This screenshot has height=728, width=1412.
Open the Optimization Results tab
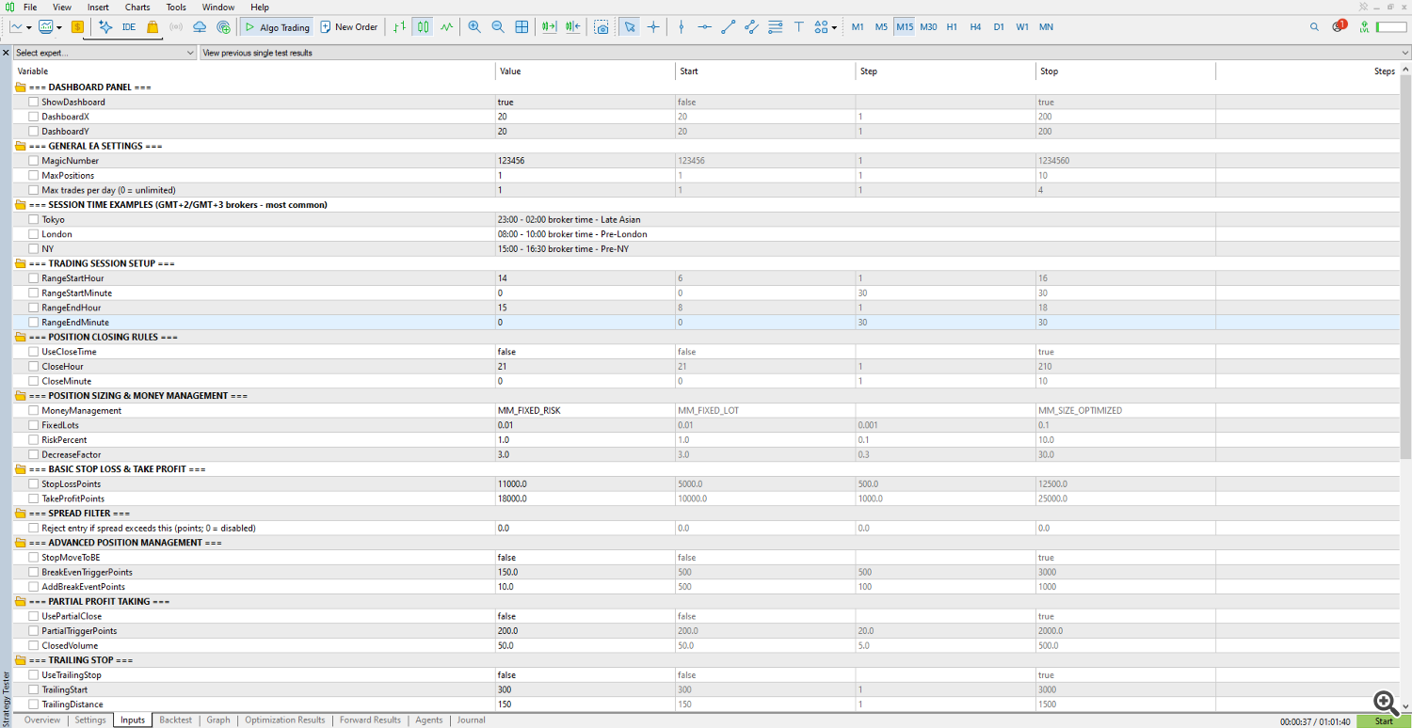(x=285, y=720)
